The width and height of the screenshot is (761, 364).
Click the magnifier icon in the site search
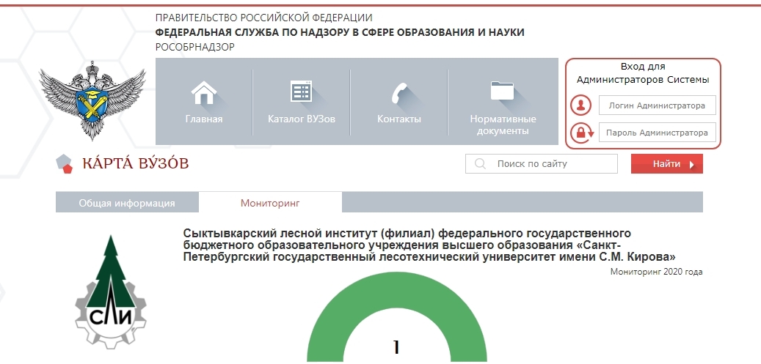[481, 164]
